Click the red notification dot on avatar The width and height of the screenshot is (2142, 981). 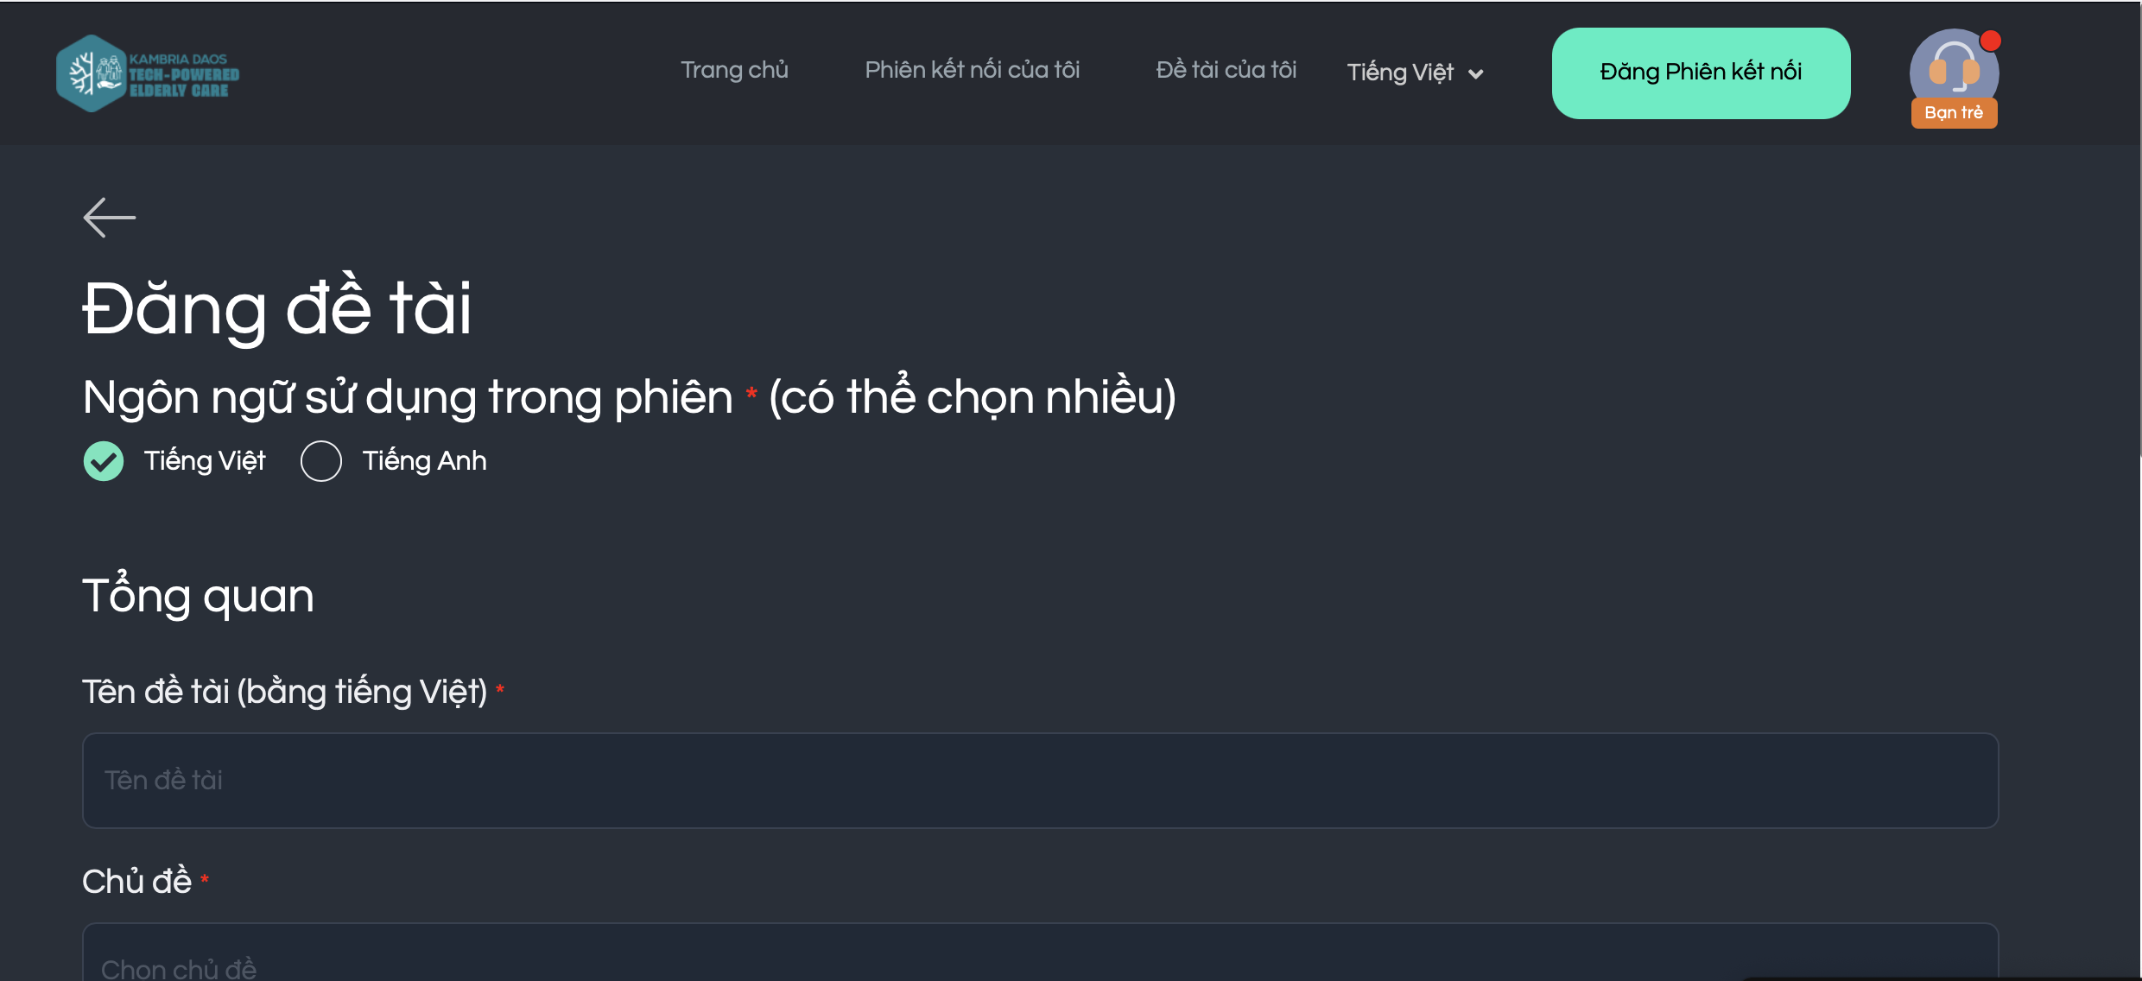point(1990,41)
